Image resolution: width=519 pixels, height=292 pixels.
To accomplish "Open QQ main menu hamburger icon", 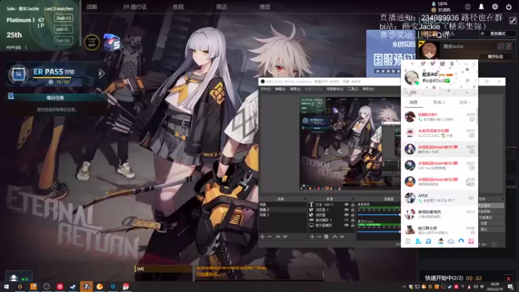I will coord(408,241).
